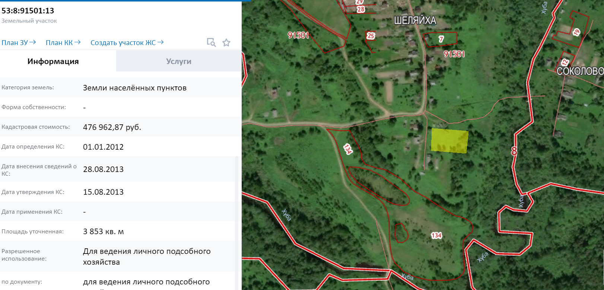
Task: Click the Категория земель label
Action: pos(28,87)
